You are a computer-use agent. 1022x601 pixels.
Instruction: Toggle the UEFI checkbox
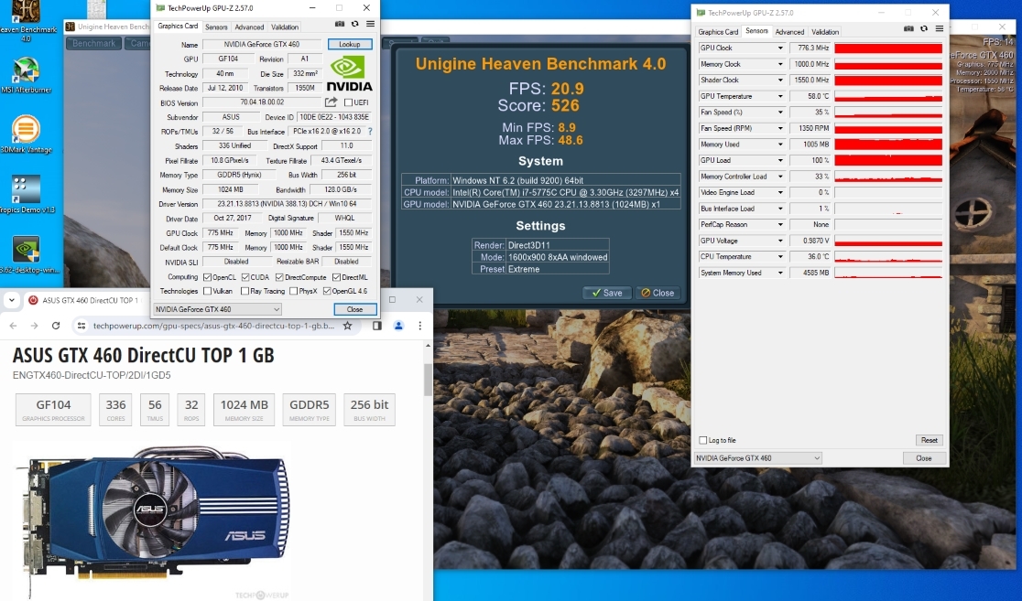[348, 102]
